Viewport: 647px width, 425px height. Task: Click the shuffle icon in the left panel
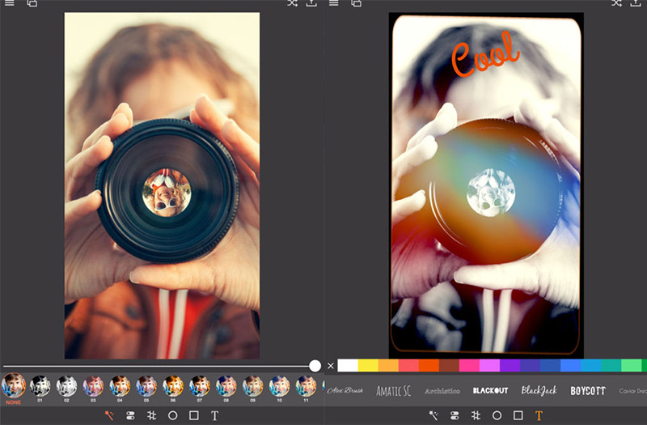[x=292, y=3]
